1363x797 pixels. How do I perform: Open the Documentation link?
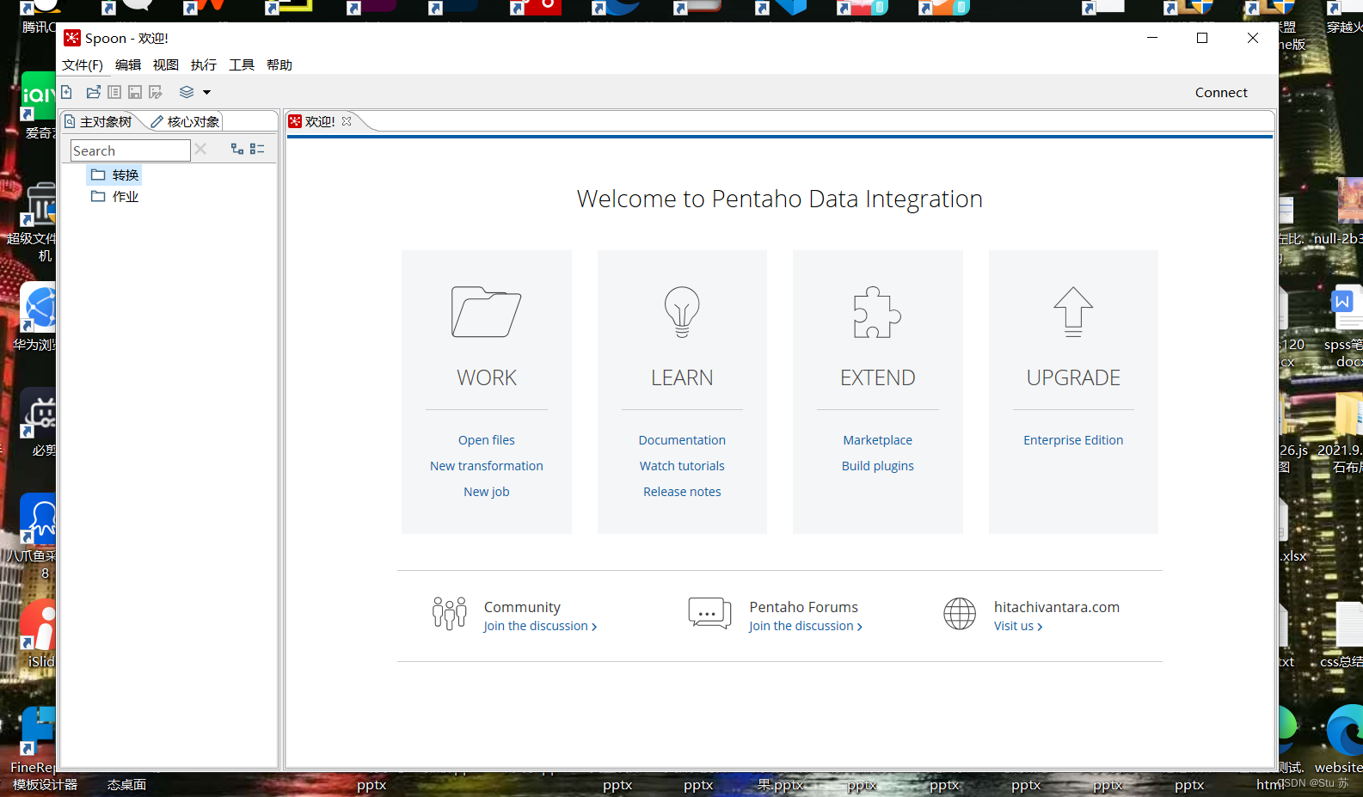(682, 440)
